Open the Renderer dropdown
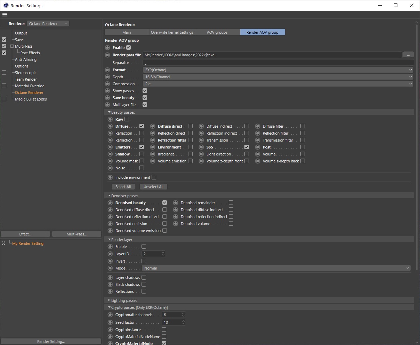Image resolution: width=420 pixels, height=345 pixels. 48,24
